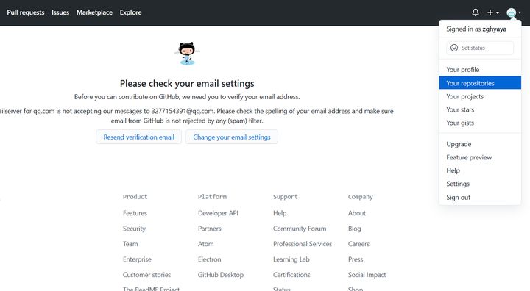Screen dimensions: 530x291
Task: Select Your repositories menu item
Action: 480,83
